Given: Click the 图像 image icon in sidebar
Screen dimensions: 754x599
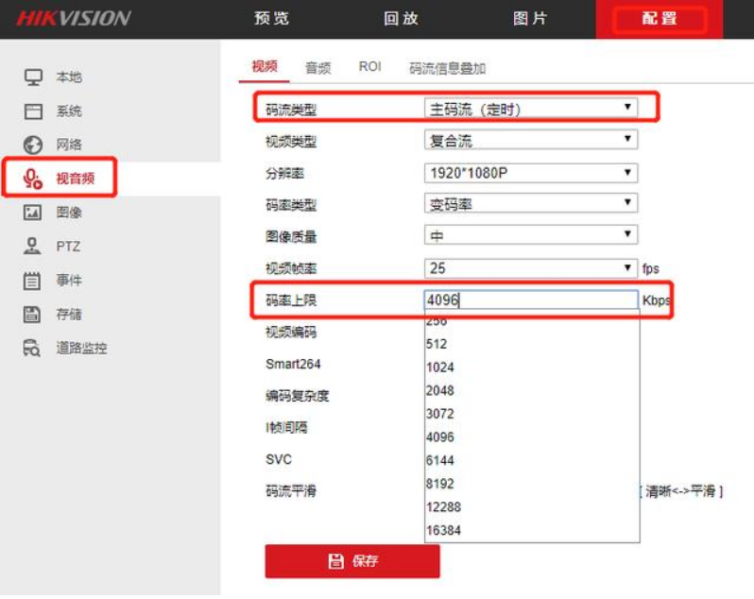Looking at the screenshot, I should pyautogui.click(x=33, y=213).
